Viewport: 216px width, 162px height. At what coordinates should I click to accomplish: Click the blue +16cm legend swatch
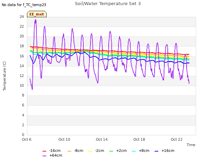tap(156, 151)
